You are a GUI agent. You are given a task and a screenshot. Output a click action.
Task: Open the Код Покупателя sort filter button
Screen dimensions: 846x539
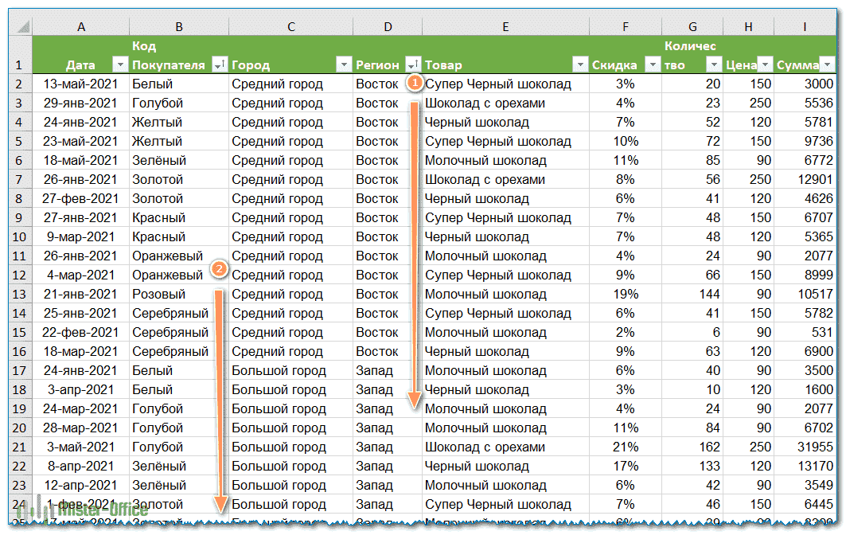tap(220, 65)
